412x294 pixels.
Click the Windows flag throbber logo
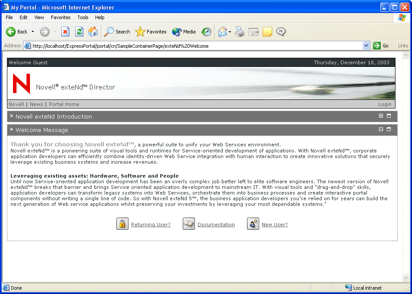click(x=402, y=18)
